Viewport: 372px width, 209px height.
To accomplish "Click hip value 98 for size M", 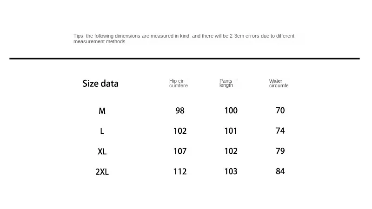I will coord(180,111).
